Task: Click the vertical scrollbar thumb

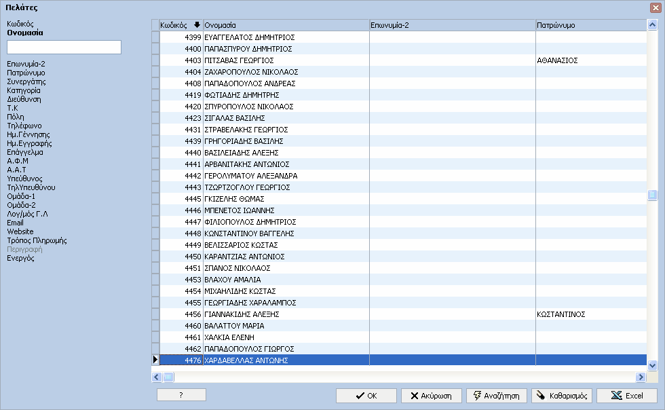Action: point(652,195)
